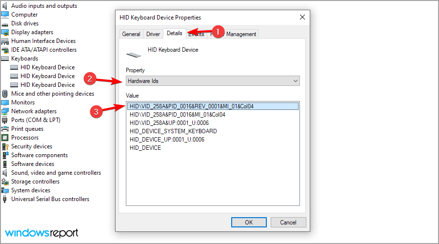The image size is (439, 244).
Task: Click the Universal Serial Bus controllers icon
Action: 5,199
